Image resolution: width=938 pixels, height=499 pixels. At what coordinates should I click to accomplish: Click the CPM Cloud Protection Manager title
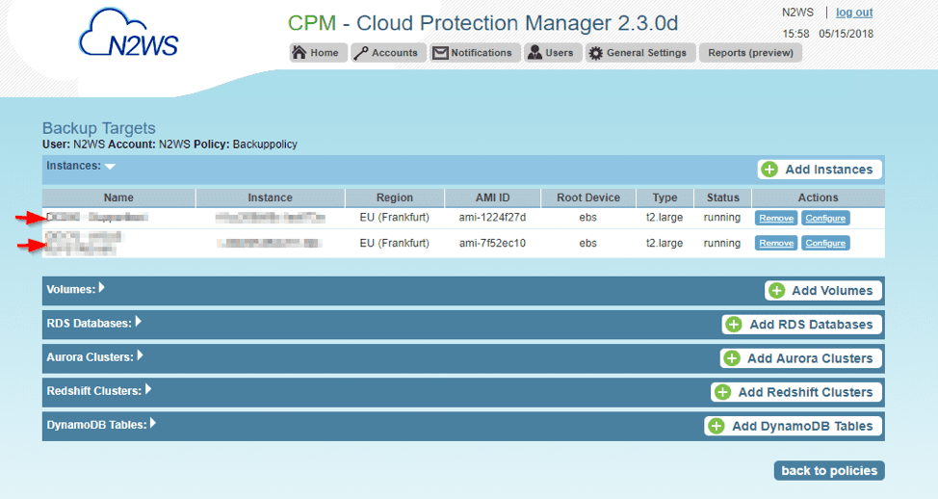coord(482,23)
